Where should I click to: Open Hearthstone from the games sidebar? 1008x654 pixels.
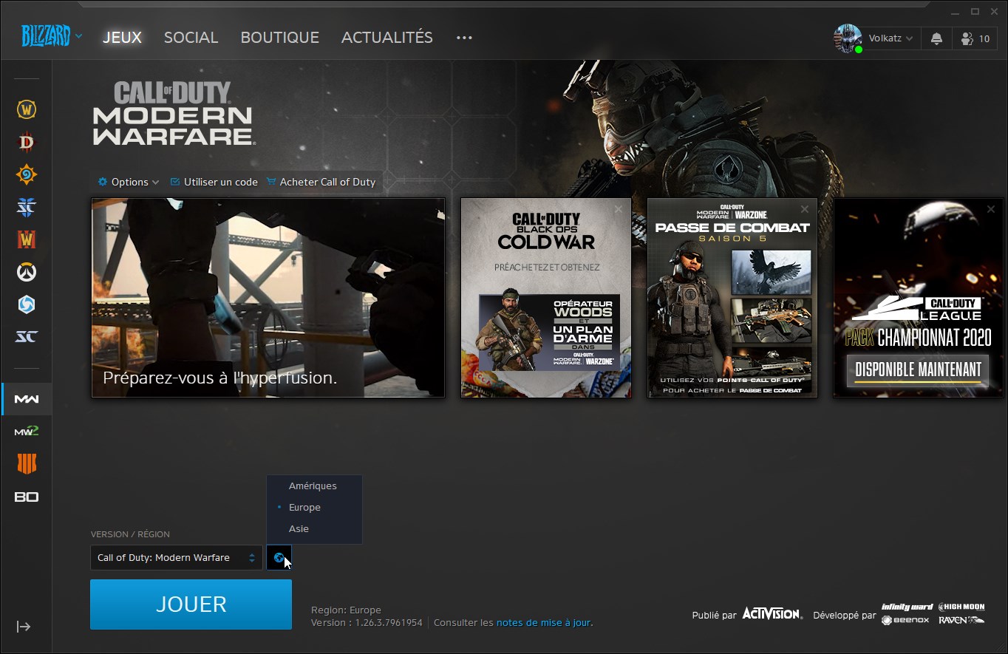(26, 174)
